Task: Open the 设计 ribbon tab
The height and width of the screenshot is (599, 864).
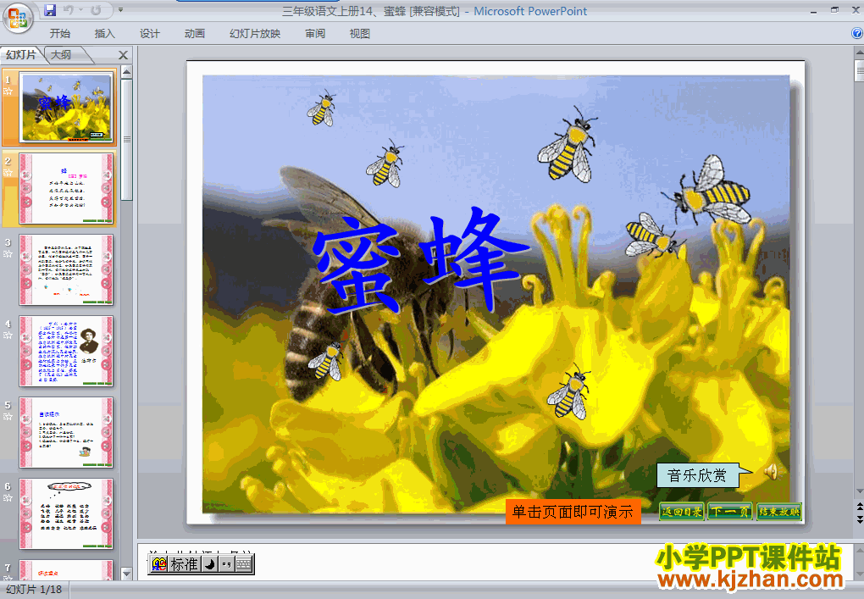Action: coord(149,34)
